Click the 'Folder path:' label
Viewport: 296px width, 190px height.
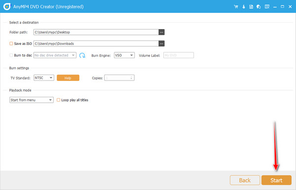(19, 32)
